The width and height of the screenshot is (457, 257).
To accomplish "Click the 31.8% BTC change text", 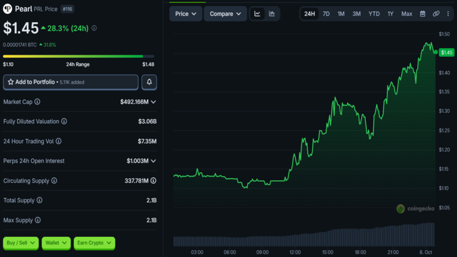I will tap(49, 45).
